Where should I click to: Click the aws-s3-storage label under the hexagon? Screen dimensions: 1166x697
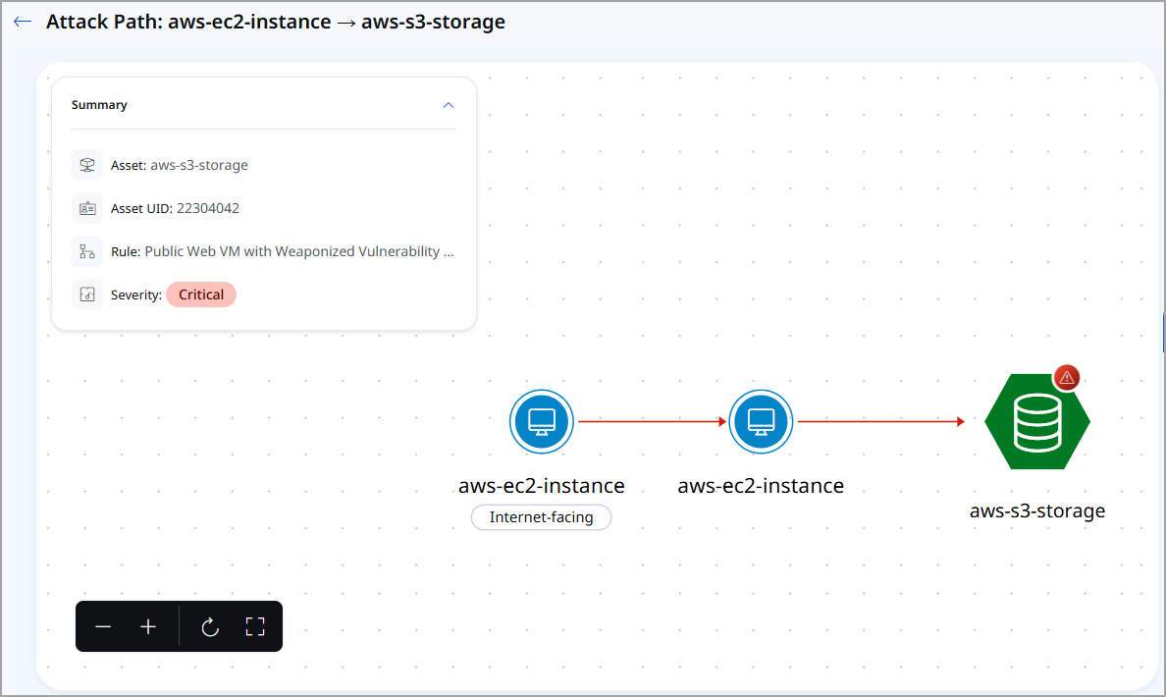1037,511
